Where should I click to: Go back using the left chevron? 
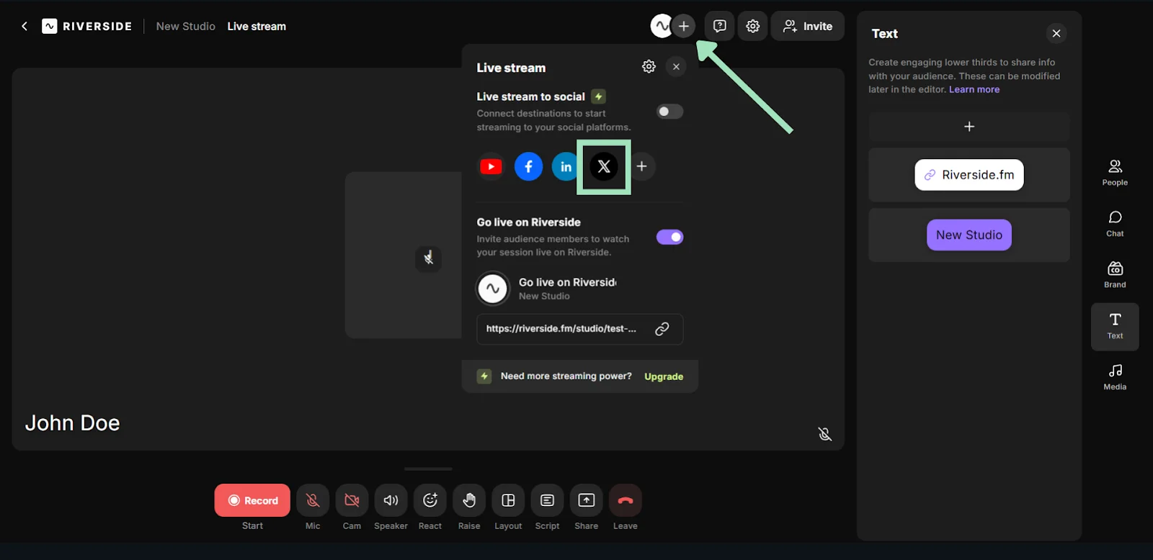25,27
